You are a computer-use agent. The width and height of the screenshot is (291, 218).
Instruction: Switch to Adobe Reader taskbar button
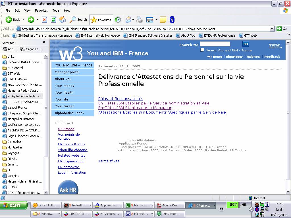(169, 206)
